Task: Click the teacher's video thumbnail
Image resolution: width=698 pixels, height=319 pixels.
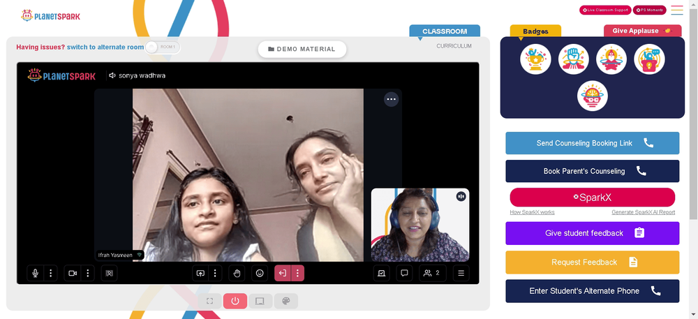Action: (x=420, y=225)
